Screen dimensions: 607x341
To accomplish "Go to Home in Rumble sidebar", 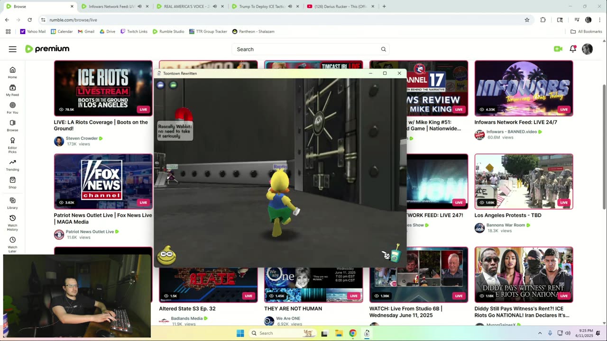I will click(12, 72).
